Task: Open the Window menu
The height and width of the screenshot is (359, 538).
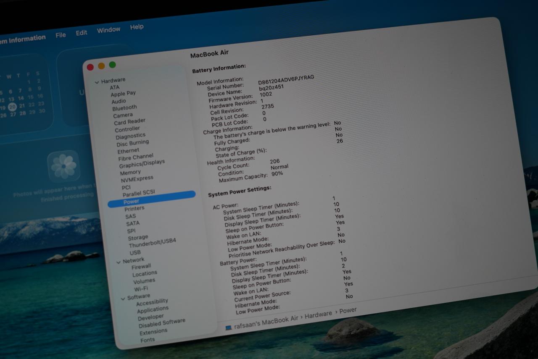Action: coord(108,30)
